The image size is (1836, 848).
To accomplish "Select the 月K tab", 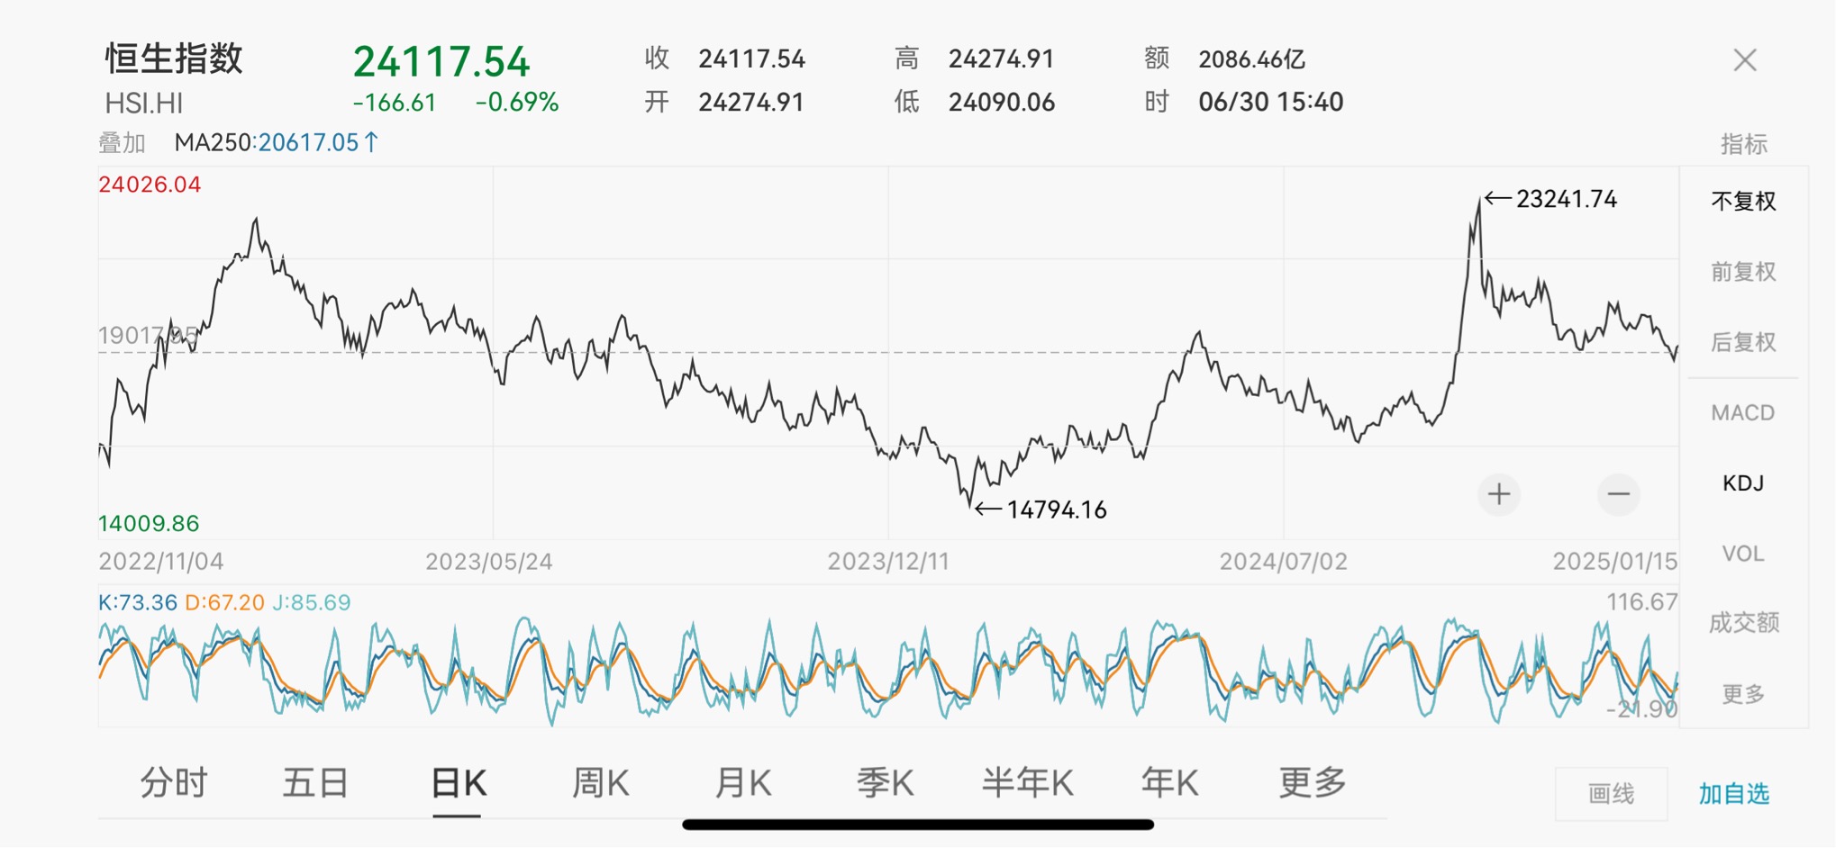I will point(742,782).
